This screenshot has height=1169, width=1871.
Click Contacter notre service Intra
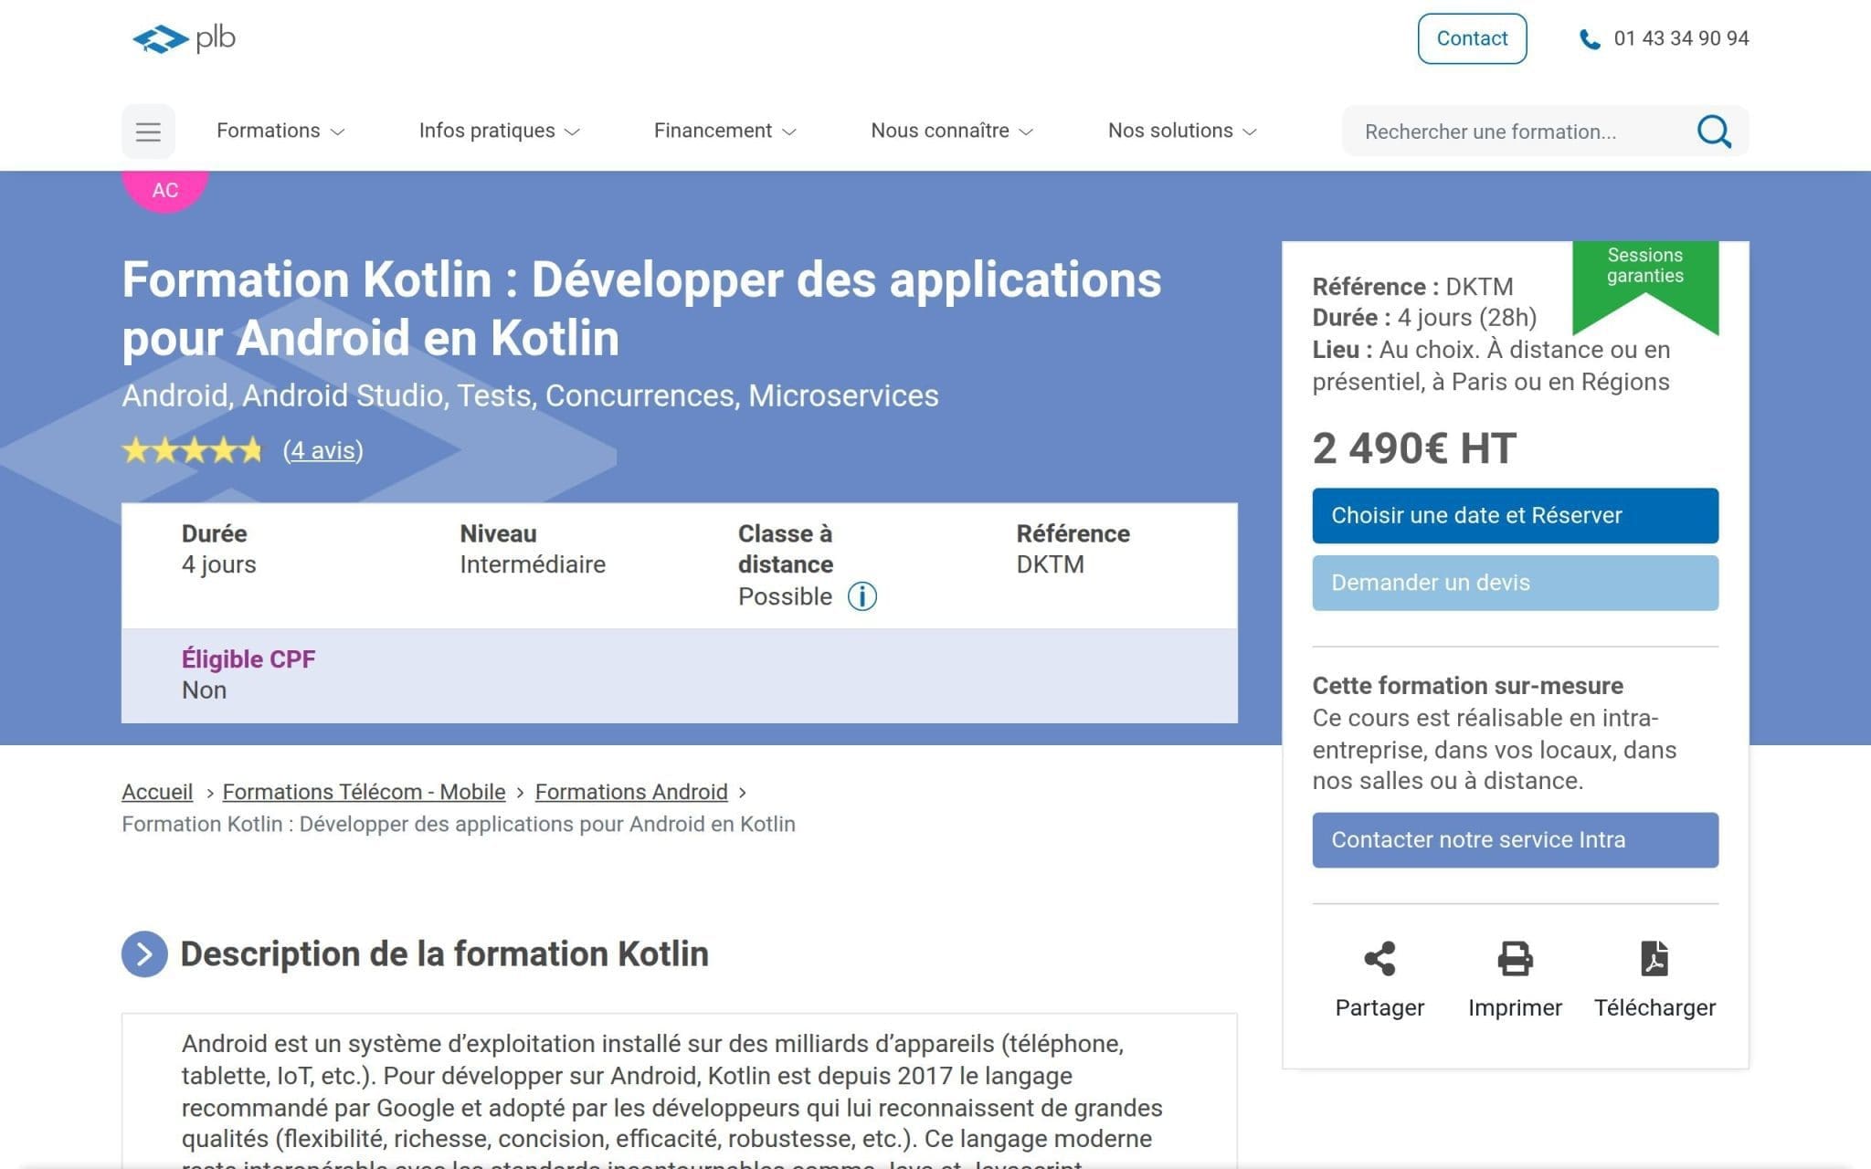pyautogui.click(x=1515, y=840)
